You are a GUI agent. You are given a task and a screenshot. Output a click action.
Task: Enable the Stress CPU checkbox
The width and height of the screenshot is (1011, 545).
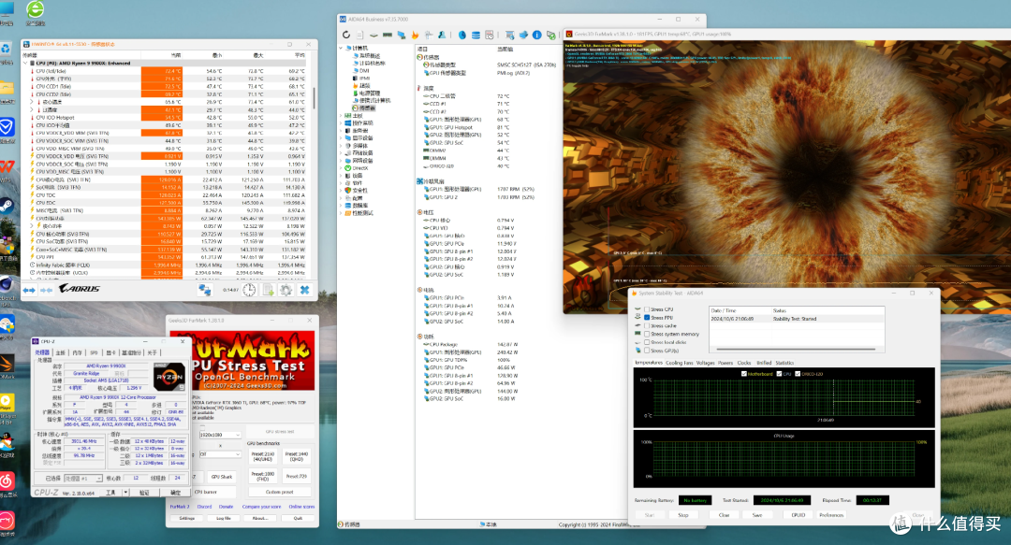pyautogui.click(x=647, y=309)
